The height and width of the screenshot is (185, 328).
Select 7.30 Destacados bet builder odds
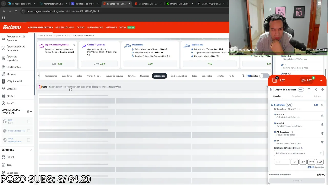(150, 64)
